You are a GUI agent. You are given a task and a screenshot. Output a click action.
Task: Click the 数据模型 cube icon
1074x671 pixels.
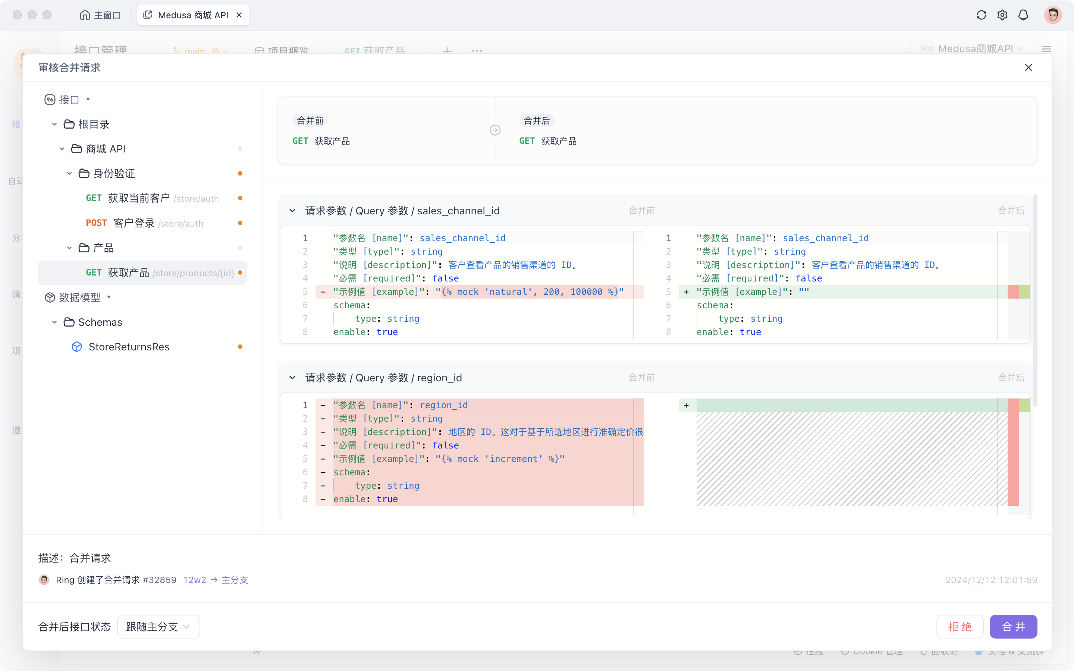pyautogui.click(x=50, y=297)
